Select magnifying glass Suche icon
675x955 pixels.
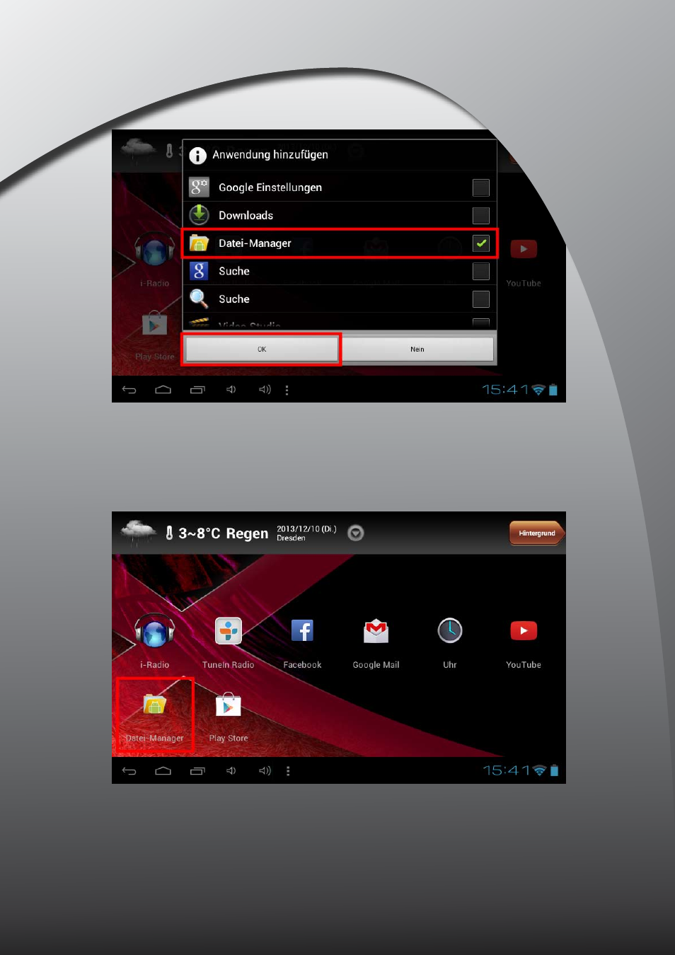tap(200, 299)
